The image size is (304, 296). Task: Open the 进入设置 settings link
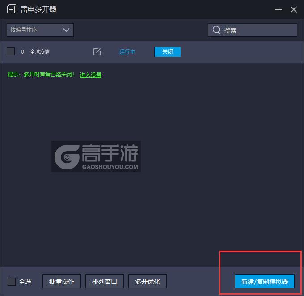91,75
